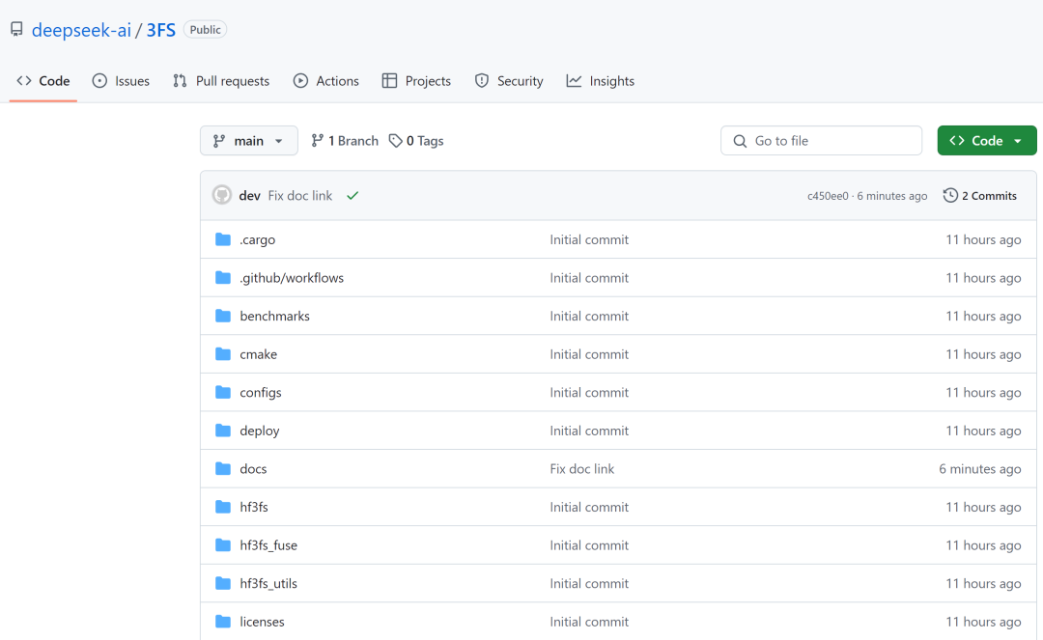Screen dimensions: 1043x640
Task: Open the green Code clone dropdown
Action: pyautogui.click(x=986, y=141)
